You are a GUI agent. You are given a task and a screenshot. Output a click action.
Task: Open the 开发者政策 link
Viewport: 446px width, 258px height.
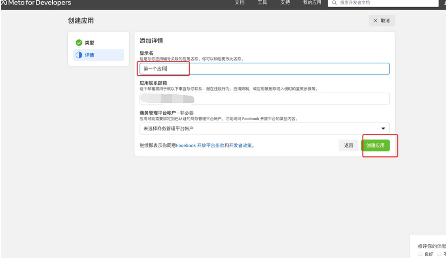tap(241, 145)
